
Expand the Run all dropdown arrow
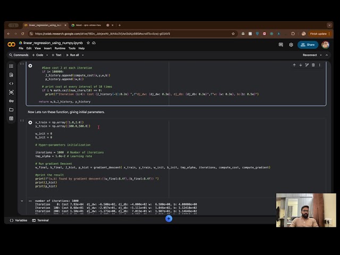point(83,55)
